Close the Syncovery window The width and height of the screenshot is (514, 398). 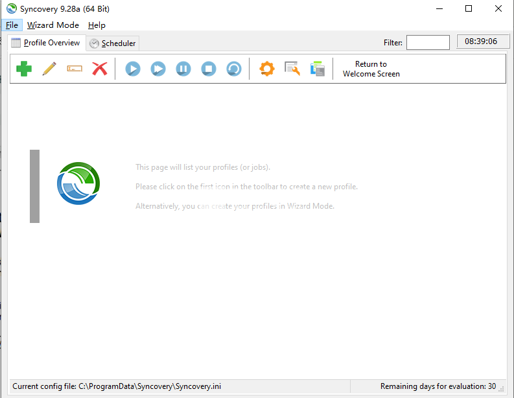coord(498,8)
